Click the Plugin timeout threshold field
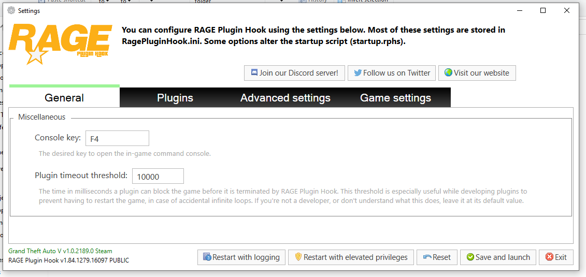Viewport: 586px width, 277px height. 158,176
